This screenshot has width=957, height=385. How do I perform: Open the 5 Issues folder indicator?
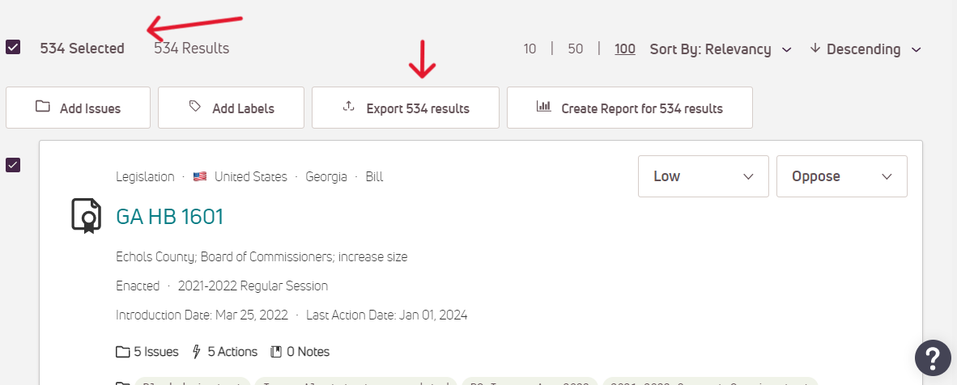(147, 352)
